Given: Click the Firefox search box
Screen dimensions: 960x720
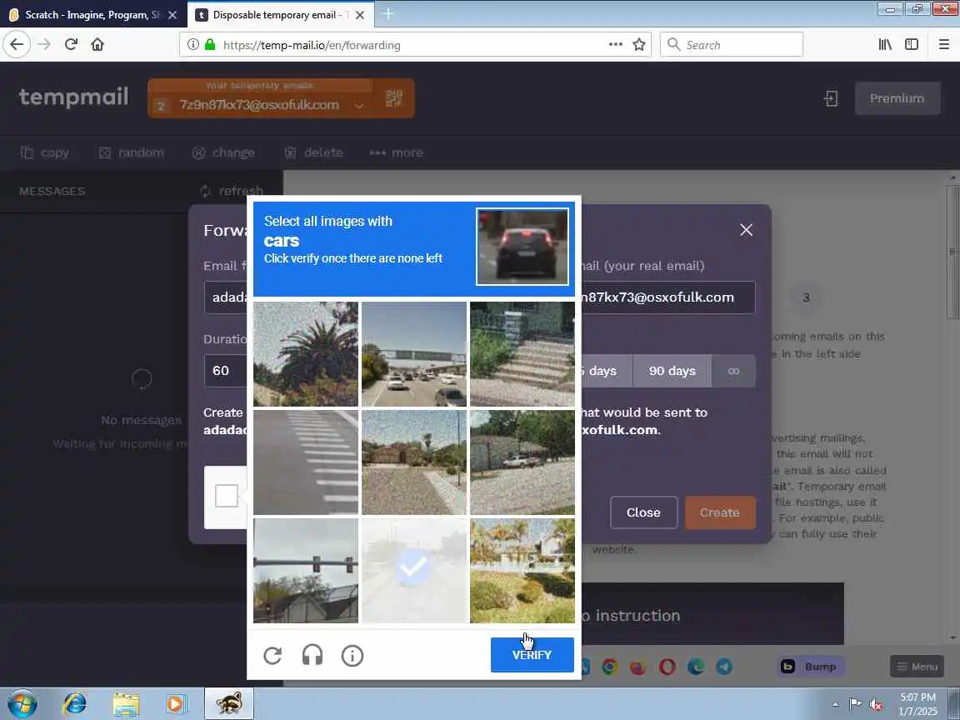Looking at the screenshot, I should click(x=732, y=45).
